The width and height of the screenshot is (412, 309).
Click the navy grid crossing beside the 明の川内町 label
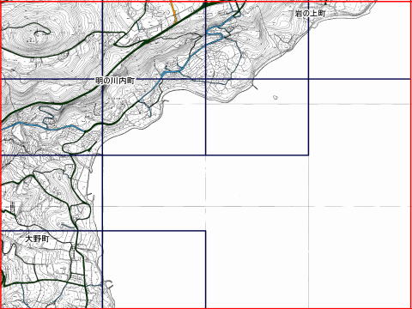coord(102,79)
